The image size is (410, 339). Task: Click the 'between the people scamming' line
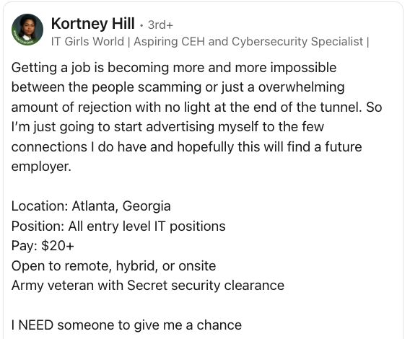[178, 87]
